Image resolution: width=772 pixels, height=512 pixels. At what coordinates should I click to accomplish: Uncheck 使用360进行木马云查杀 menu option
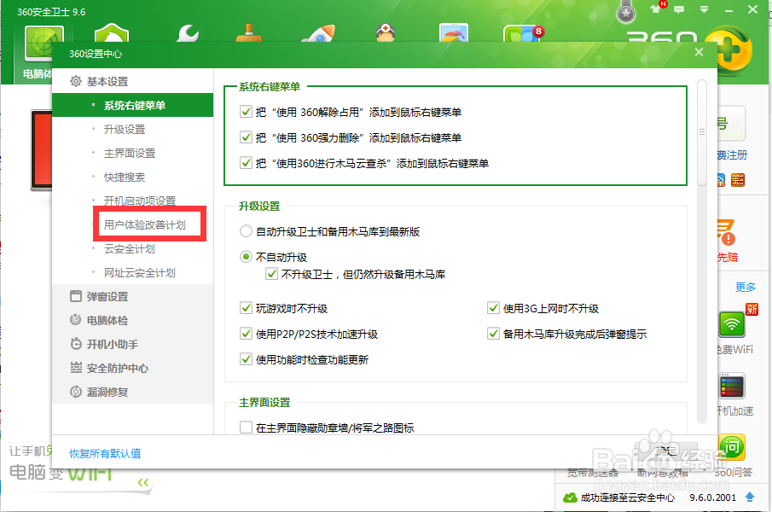246,163
